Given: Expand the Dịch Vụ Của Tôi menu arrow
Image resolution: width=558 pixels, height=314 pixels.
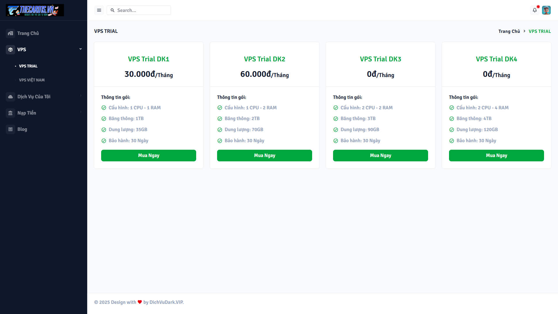Looking at the screenshot, I should click(x=81, y=96).
